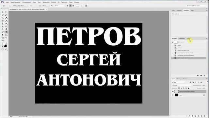209x118 pixels.
Task: Select the Rectangular Marquee tool
Action: (x=6, y=12)
